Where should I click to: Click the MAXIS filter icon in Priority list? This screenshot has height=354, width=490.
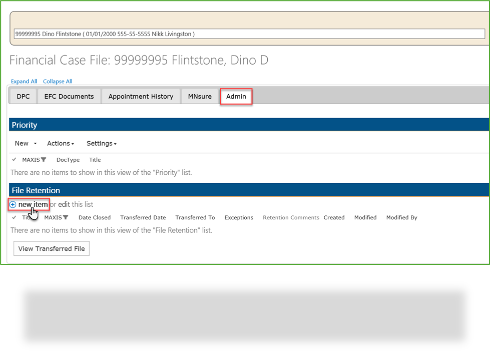(x=45, y=160)
